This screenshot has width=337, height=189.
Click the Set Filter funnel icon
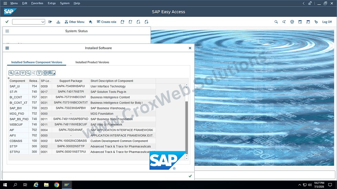[x=39, y=73]
